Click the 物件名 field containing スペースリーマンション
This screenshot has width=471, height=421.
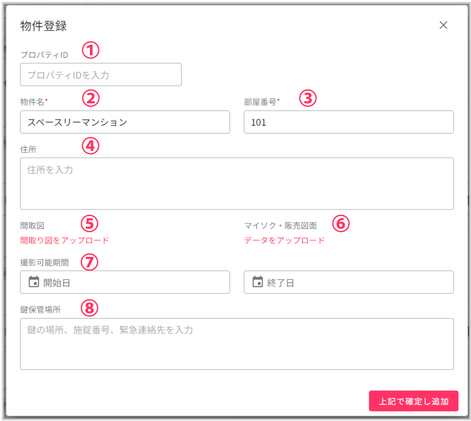(x=125, y=122)
